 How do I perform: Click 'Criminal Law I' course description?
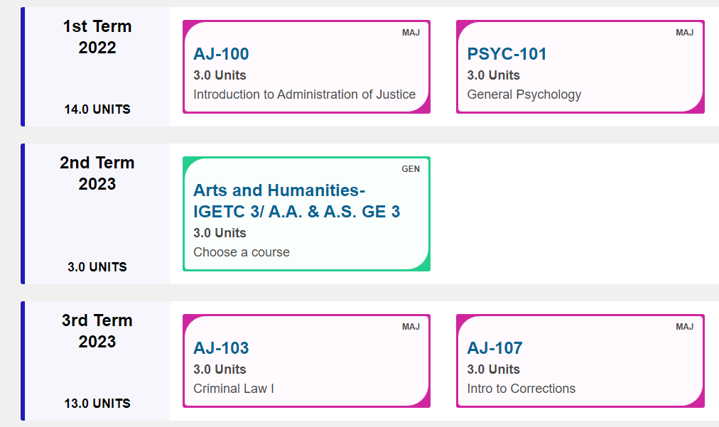coord(234,389)
